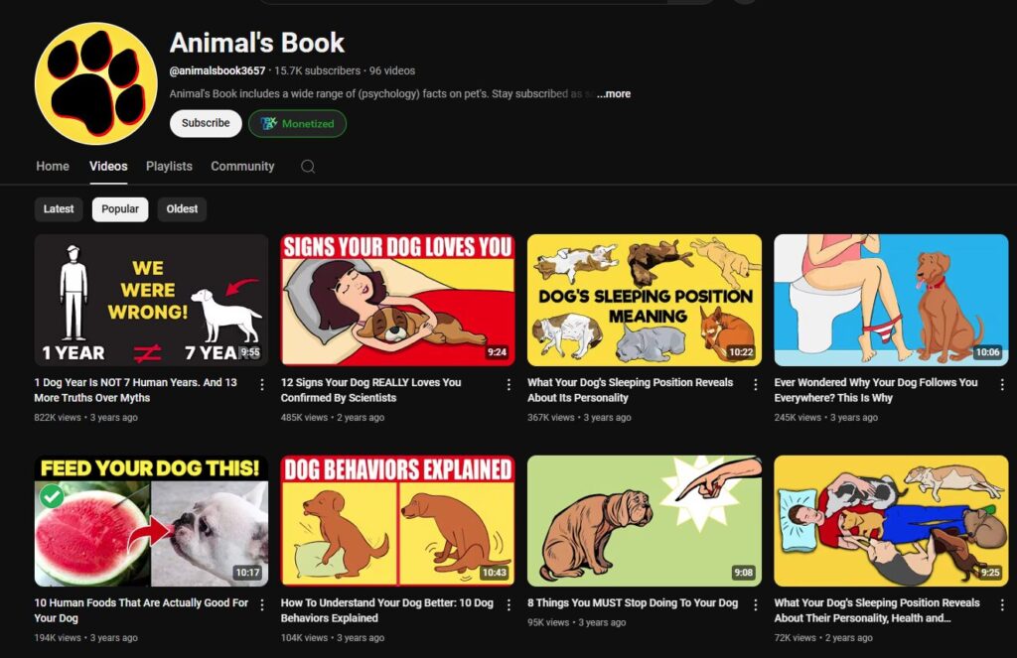Screen dimensions: 1017x658
Task: Click the '15.7K subscribers' text
Action: click(317, 70)
